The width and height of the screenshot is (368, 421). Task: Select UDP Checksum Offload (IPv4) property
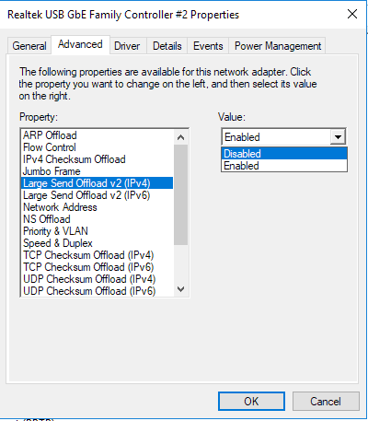click(x=89, y=279)
